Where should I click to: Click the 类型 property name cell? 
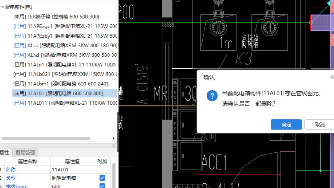click(27, 178)
